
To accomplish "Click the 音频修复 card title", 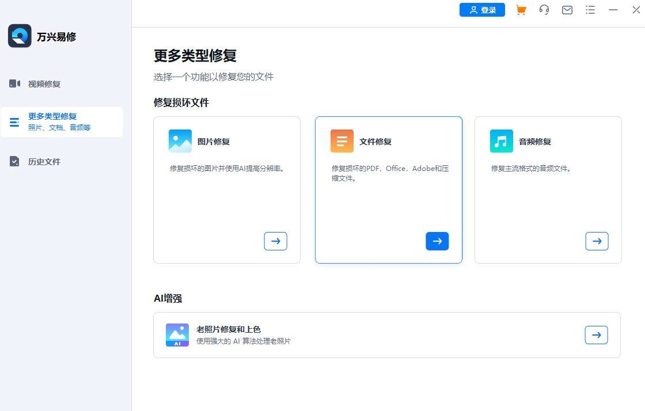I will pos(535,142).
